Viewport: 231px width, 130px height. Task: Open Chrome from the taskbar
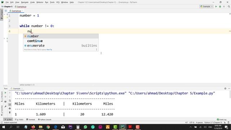[48, 127]
